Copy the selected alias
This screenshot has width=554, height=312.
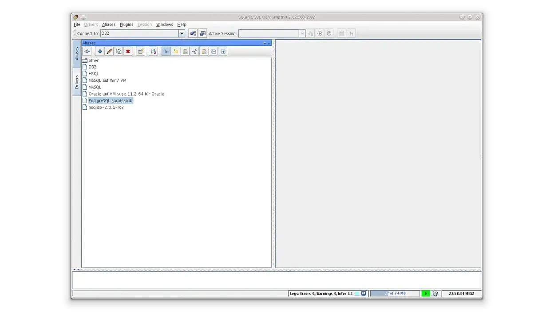(x=119, y=51)
